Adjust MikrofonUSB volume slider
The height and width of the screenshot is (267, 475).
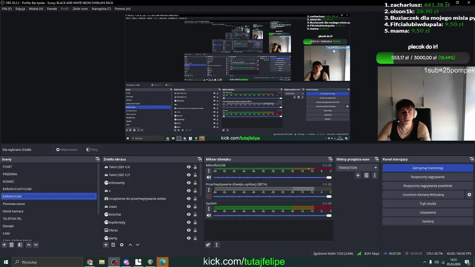272,177
